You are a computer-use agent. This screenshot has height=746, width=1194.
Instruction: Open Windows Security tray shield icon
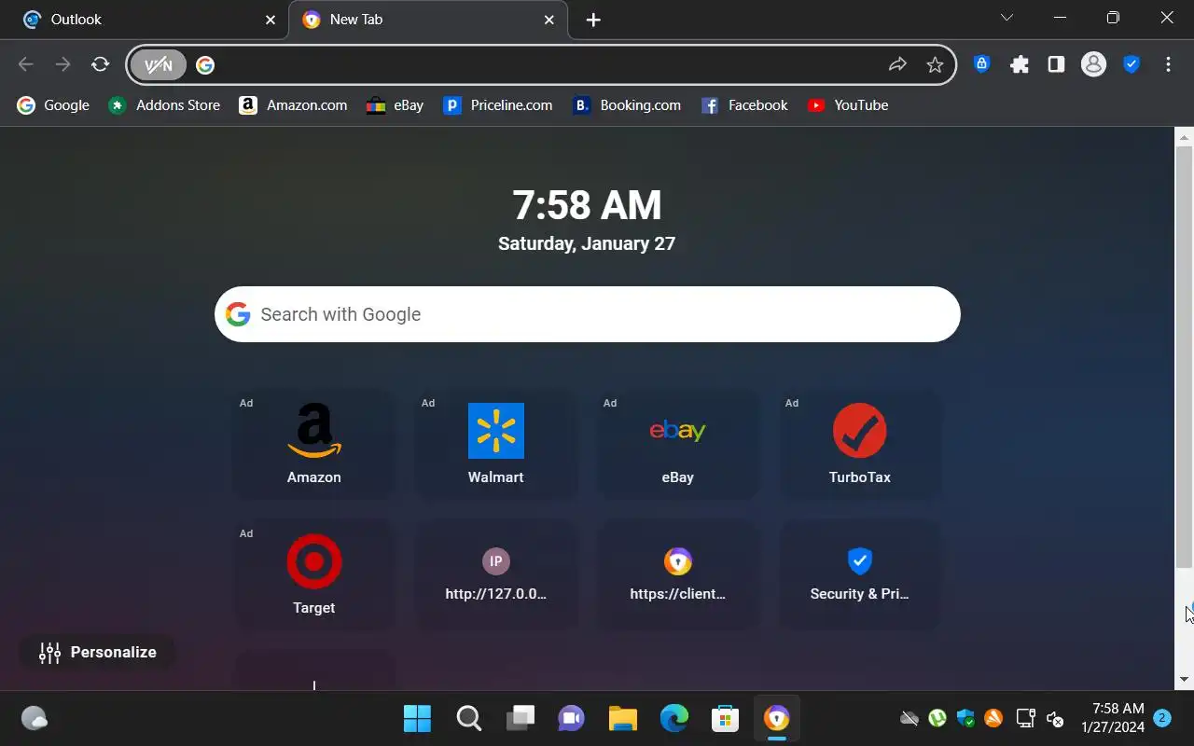click(965, 718)
